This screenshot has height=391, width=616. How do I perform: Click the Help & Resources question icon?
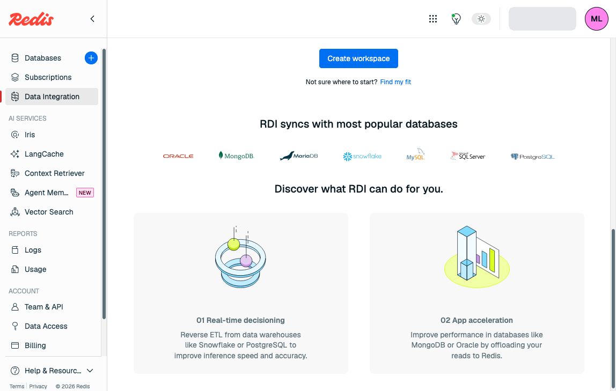click(15, 371)
